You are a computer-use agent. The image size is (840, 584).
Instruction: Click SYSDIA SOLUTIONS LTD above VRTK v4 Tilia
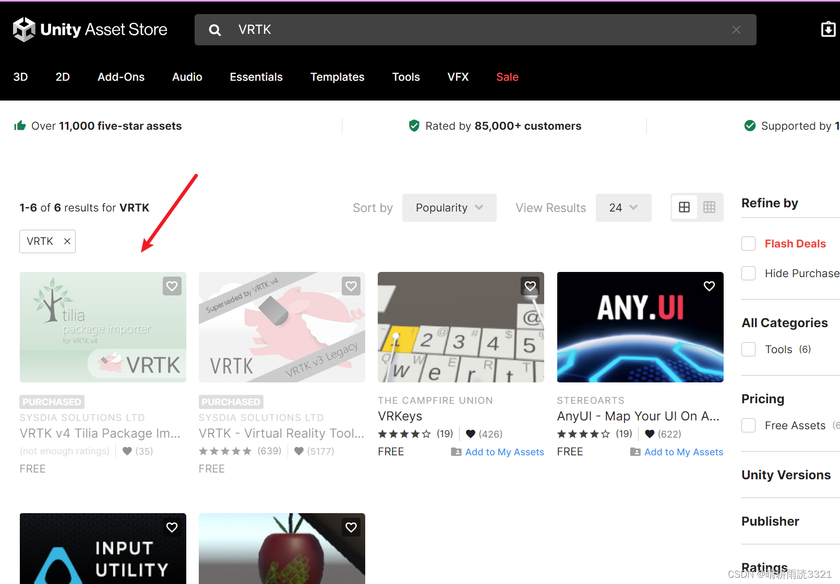(82, 418)
